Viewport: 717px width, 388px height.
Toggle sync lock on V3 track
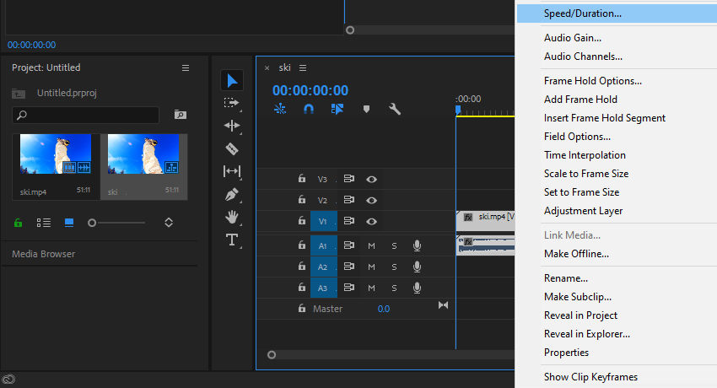[x=349, y=179]
